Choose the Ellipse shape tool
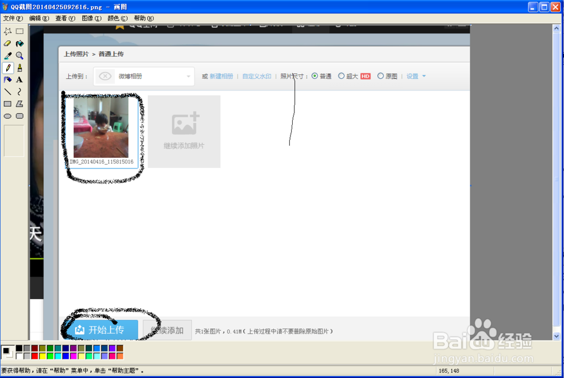The height and width of the screenshot is (378, 564). (7, 116)
